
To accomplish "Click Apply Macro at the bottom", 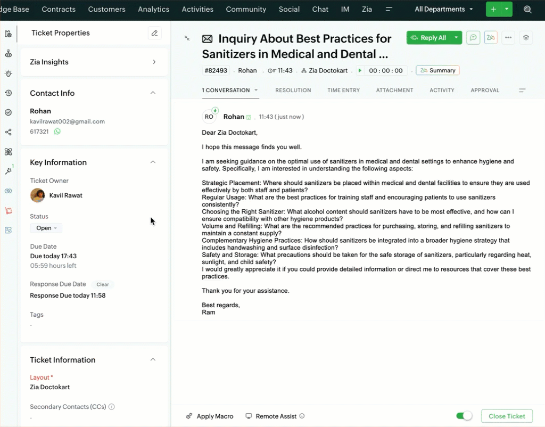I will click(210, 416).
